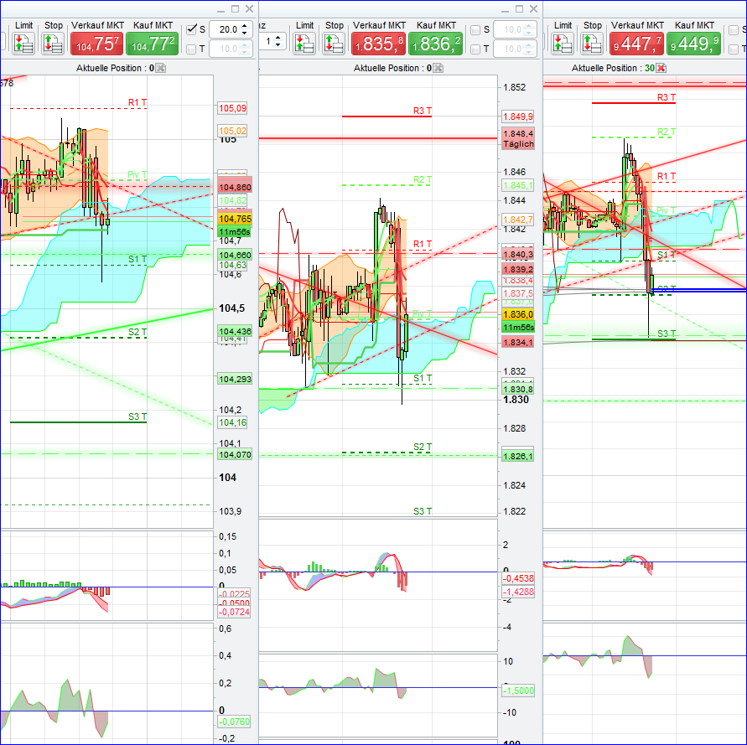Open the Limit order icon on the third chart
The width and height of the screenshot is (747, 745).
tap(563, 44)
